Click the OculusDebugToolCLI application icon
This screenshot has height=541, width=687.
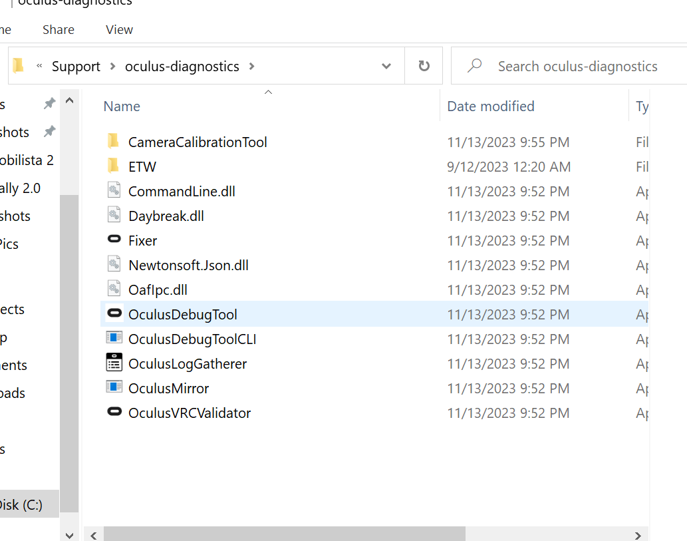tap(114, 338)
